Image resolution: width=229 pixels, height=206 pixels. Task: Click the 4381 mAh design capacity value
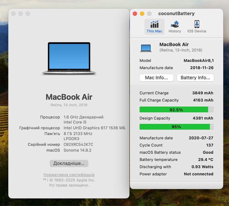[203, 118]
